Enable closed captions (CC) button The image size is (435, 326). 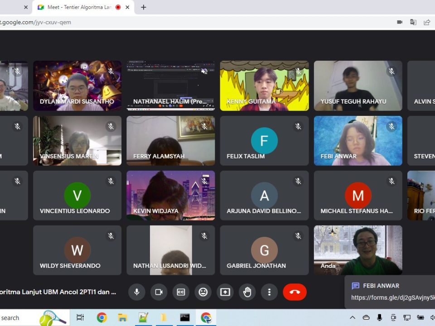[x=181, y=292]
